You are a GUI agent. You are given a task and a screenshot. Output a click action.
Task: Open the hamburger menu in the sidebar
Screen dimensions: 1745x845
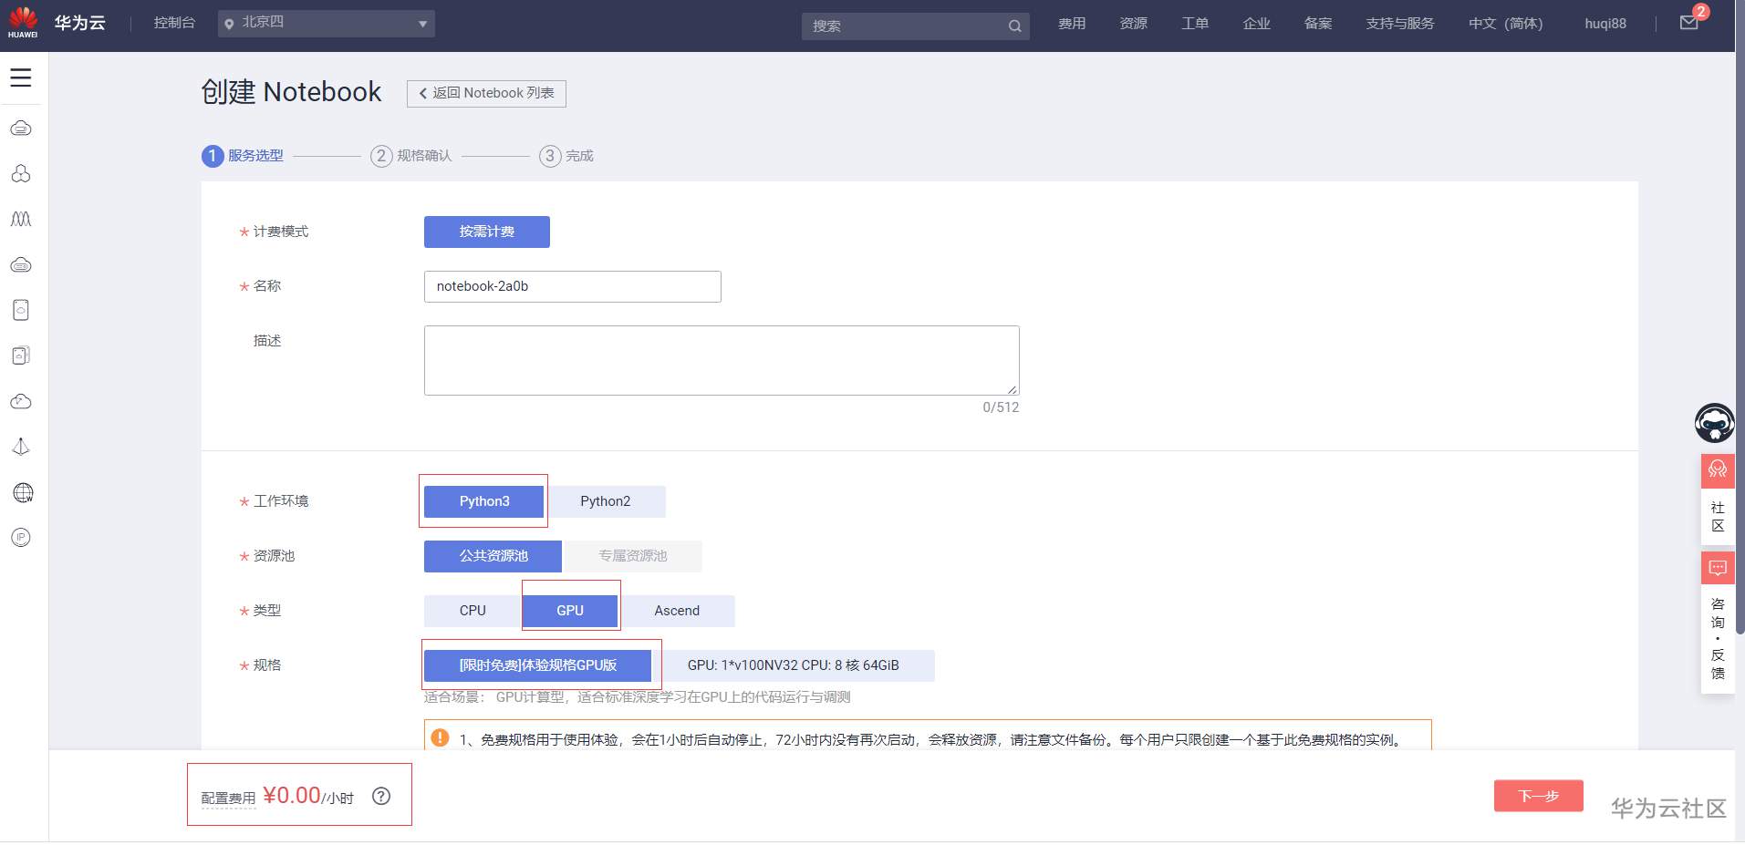click(21, 78)
